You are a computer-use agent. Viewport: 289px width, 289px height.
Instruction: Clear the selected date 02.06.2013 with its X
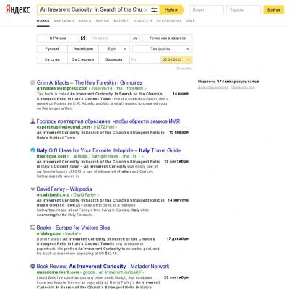click(x=189, y=59)
